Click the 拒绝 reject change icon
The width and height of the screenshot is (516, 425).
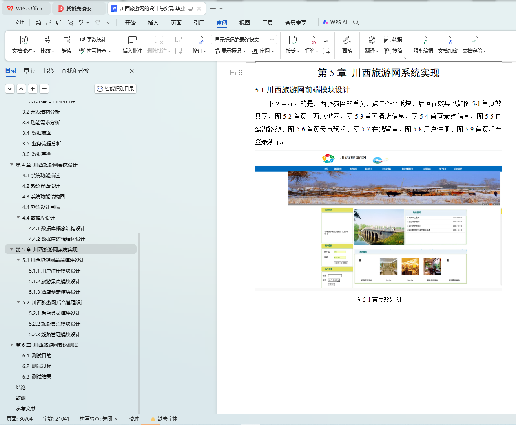coord(312,40)
